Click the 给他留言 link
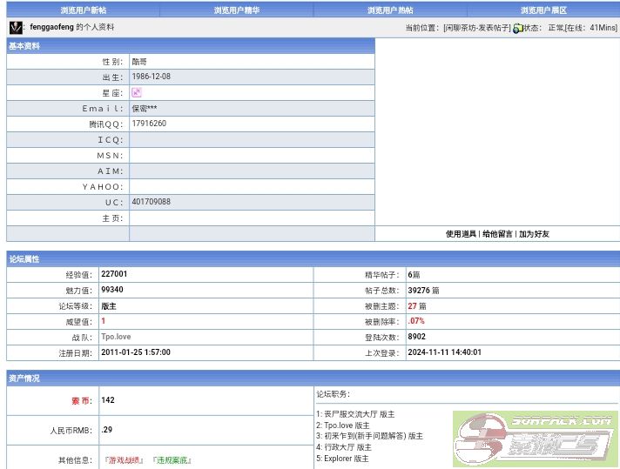This screenshot has width=620, height=469. (498, 234)
